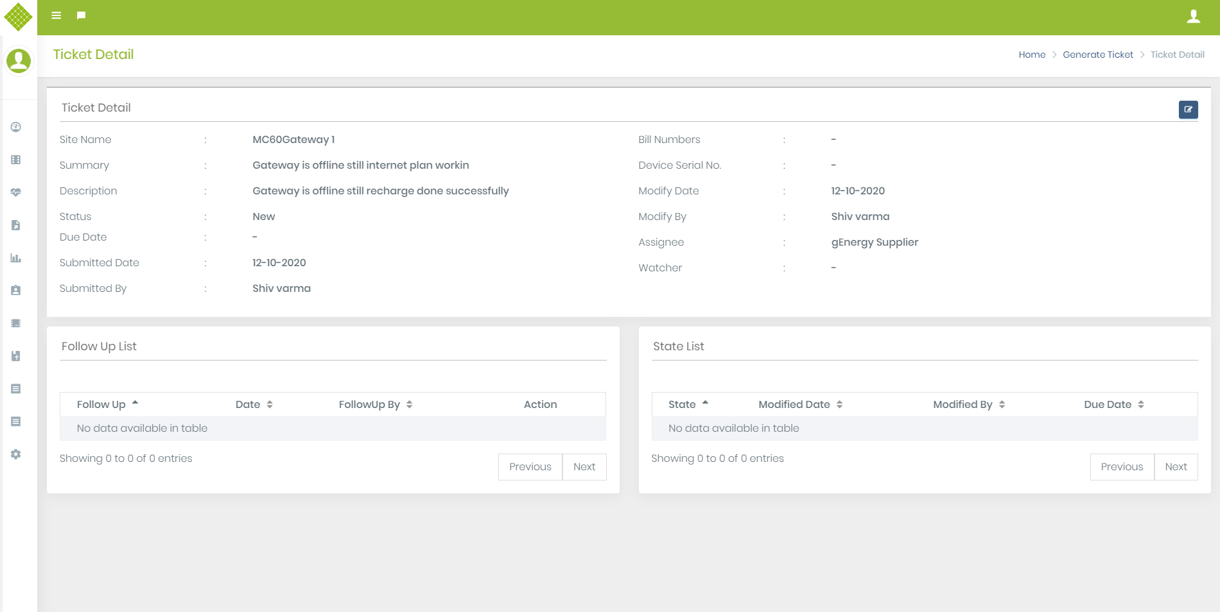Sort the Date column using its chevrons
Screen dimensions: 1220x612
(x=270, y=404)
